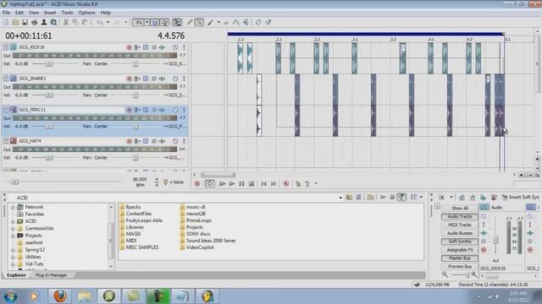Open the Tools menu
Screen dimensions: 542x304
click(67, 13)
